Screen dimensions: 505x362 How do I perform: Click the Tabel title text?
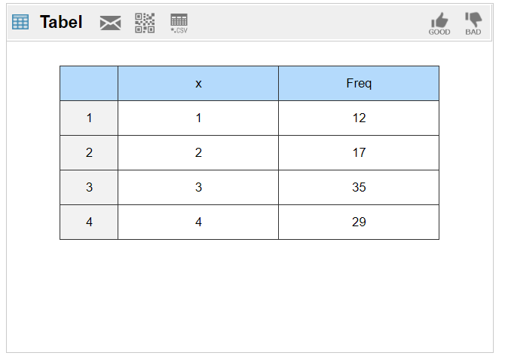coord(61,23)
